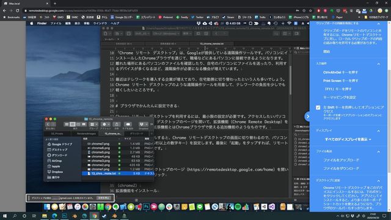Open the Finder share button

[x=117, y=124]
